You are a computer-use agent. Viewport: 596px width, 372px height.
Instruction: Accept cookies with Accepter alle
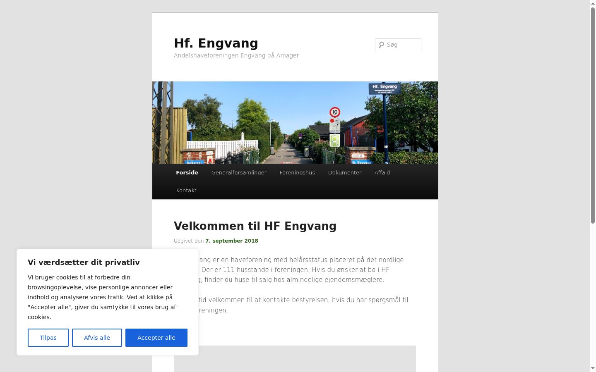156,338
